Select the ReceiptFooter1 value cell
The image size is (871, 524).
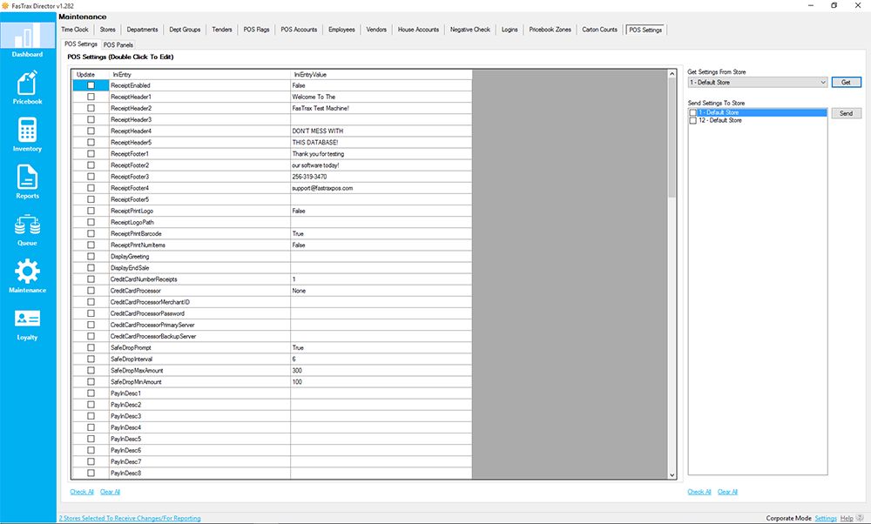click(x=381, y=154)
